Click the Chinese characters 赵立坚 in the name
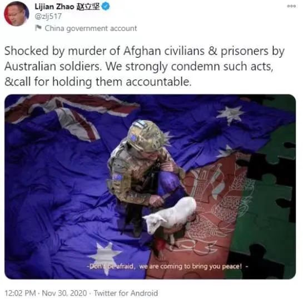 [88, 7]
